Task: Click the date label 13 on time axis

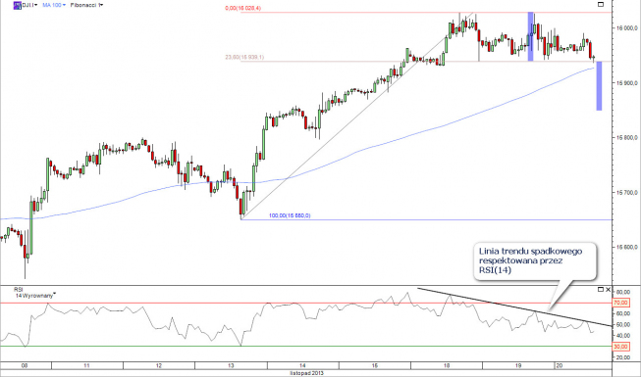Action: [x=231, y=365]
